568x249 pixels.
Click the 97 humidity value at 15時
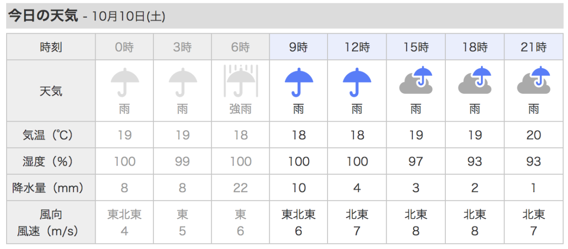[x=416, y=161]
